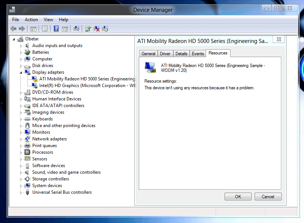Expand the Audio inputs and outputs category
The image size is (304, 223).
(x=21, y=46)
